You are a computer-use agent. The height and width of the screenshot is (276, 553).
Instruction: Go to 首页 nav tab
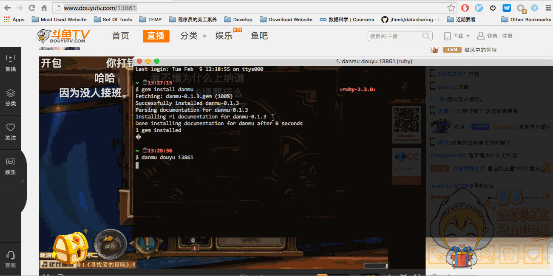tap(121, 36)
